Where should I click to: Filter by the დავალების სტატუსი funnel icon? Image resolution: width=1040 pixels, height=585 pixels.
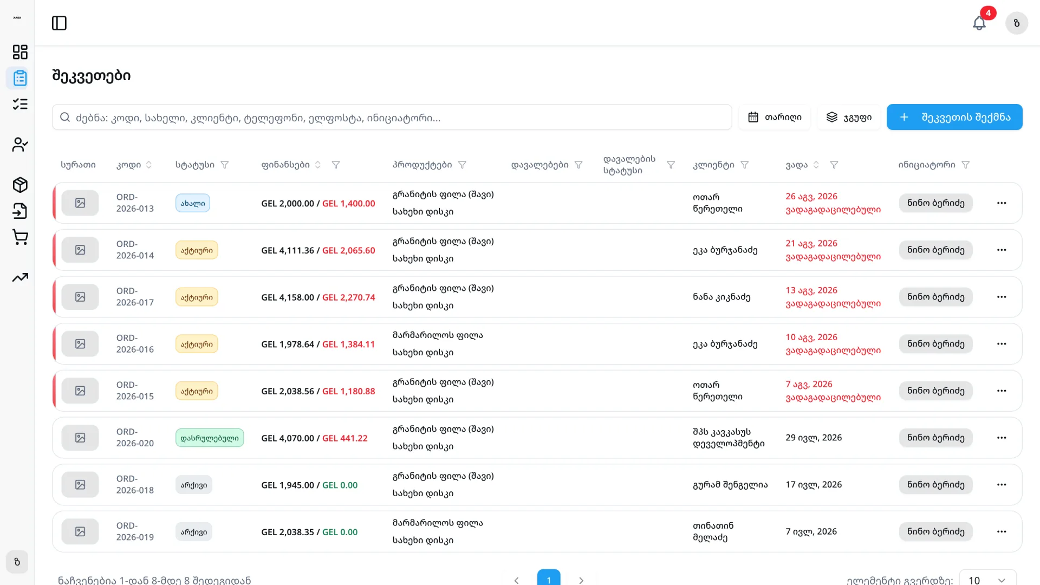[671, 165]
